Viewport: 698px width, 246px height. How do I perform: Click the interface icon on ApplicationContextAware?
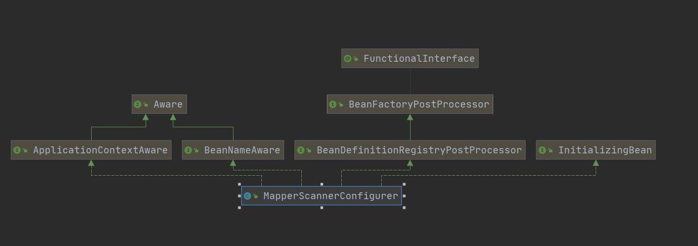(17, 150)
